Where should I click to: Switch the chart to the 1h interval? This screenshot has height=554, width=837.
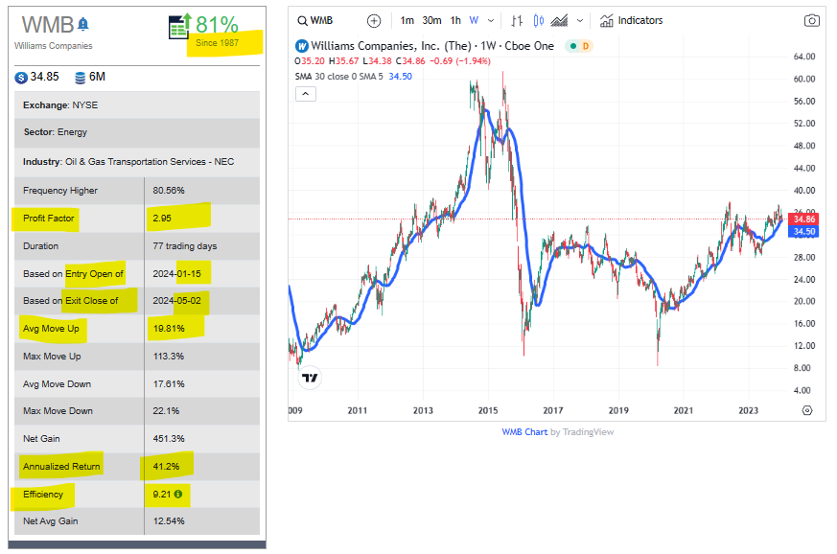[455, 21]
